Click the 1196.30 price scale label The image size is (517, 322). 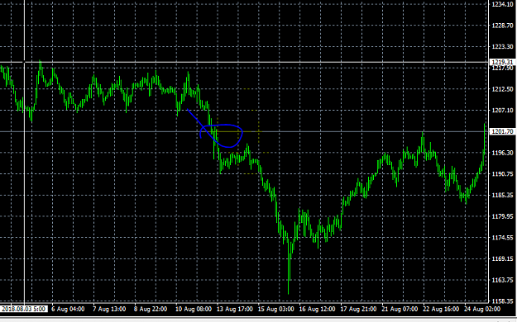click(x=503, y=153)
